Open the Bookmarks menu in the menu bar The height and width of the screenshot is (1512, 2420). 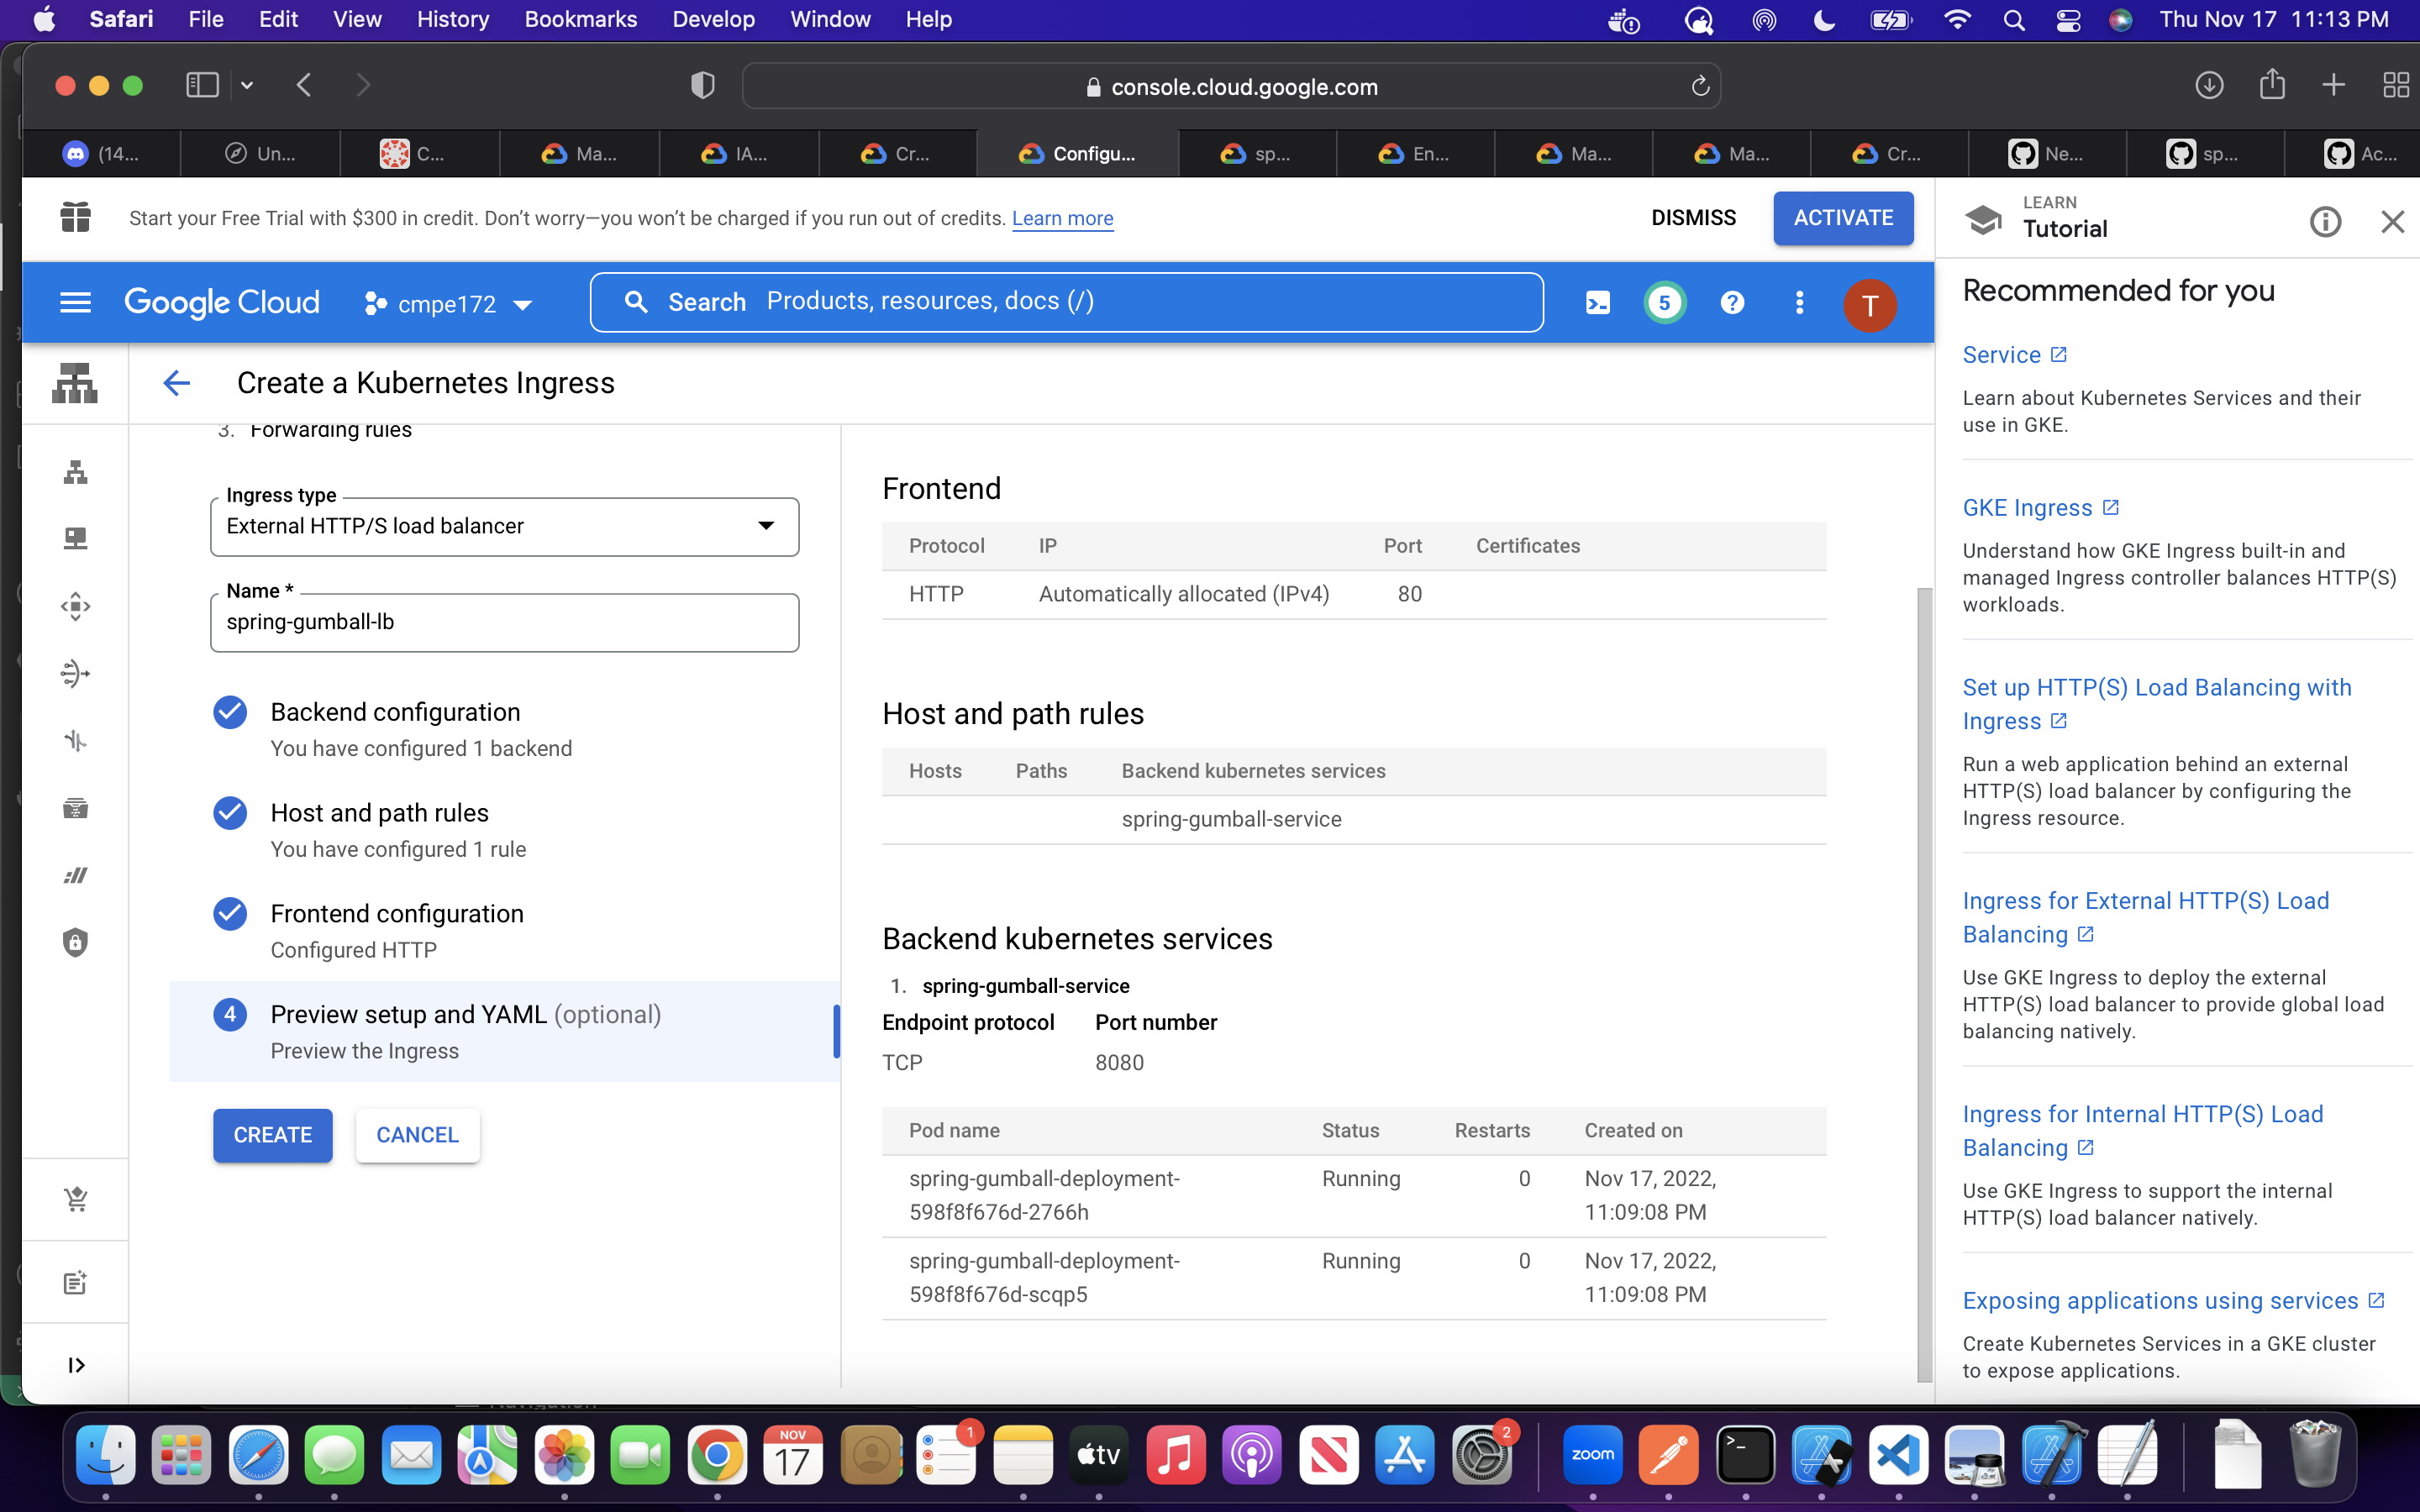pos(580,19)
